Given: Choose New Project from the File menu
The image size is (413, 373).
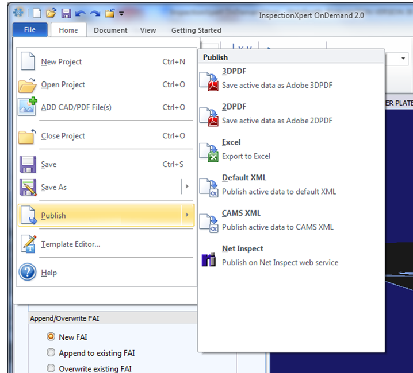Looking at the screenshot, I should 106,61.
